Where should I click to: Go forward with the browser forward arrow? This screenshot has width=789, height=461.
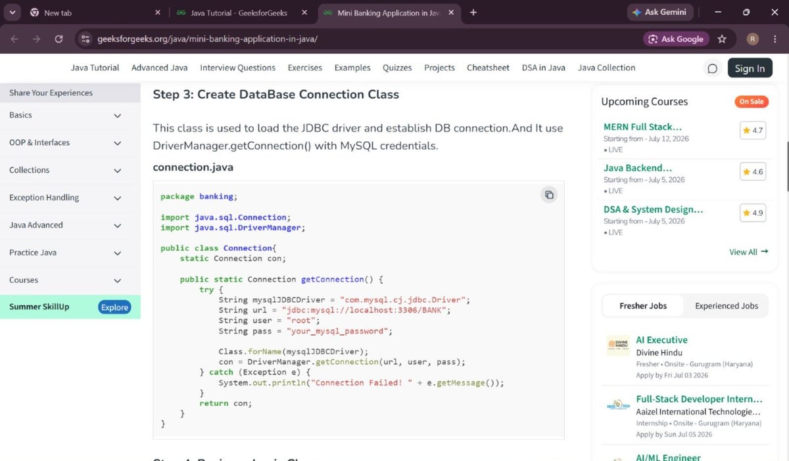coord(36,39)
